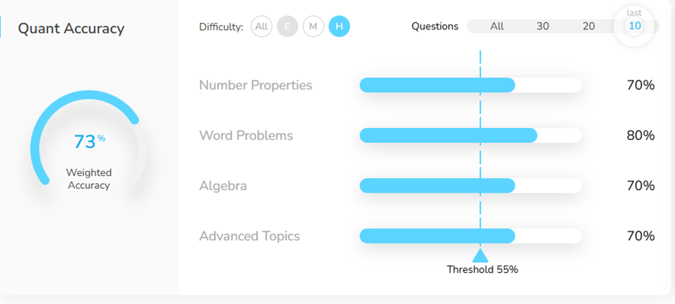
Task: Click the Advanced Topics accuracy bar
Action: (470, 236)
